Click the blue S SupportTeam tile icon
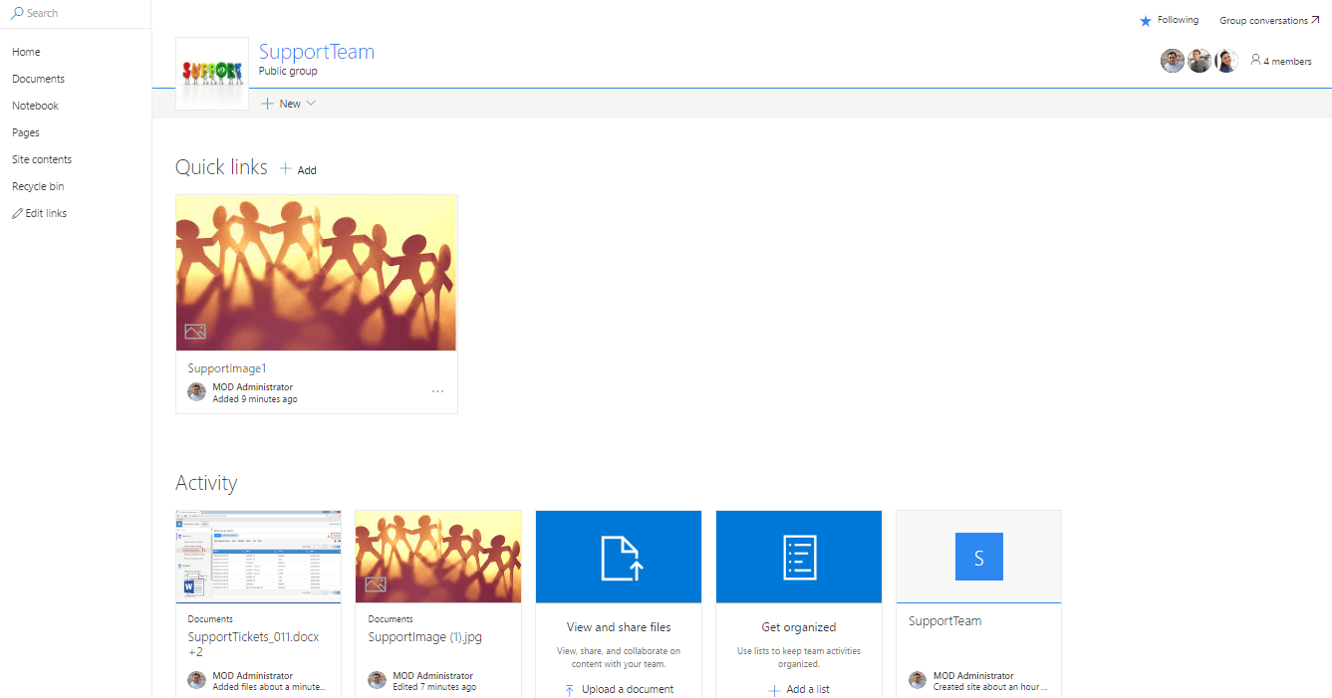This screenshot has height=698, width=1332. (978, 557)
